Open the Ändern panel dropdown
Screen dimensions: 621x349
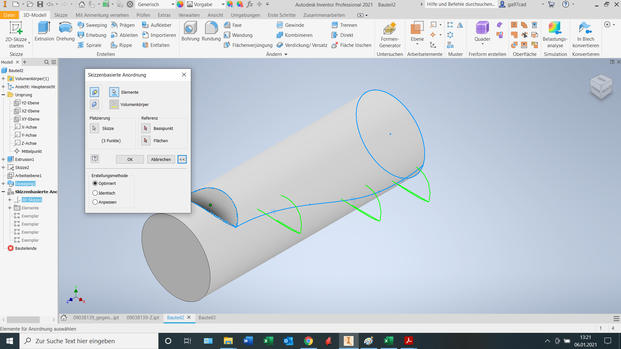click(286, 54)
